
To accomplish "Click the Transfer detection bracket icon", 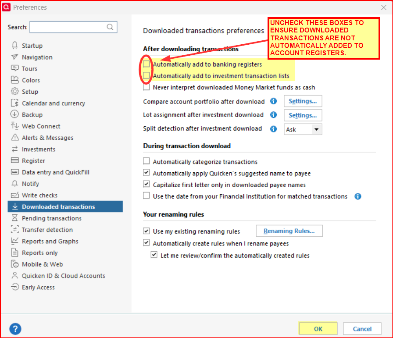I will coord(15,230).
